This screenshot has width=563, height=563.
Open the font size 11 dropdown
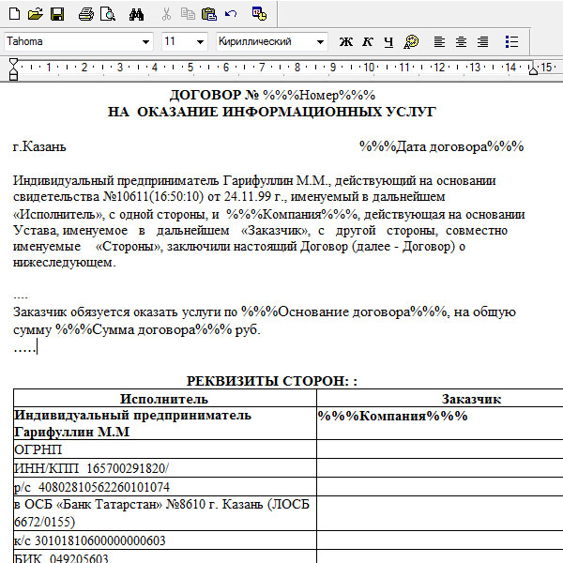pyautogui.click(x=200, y=41)
